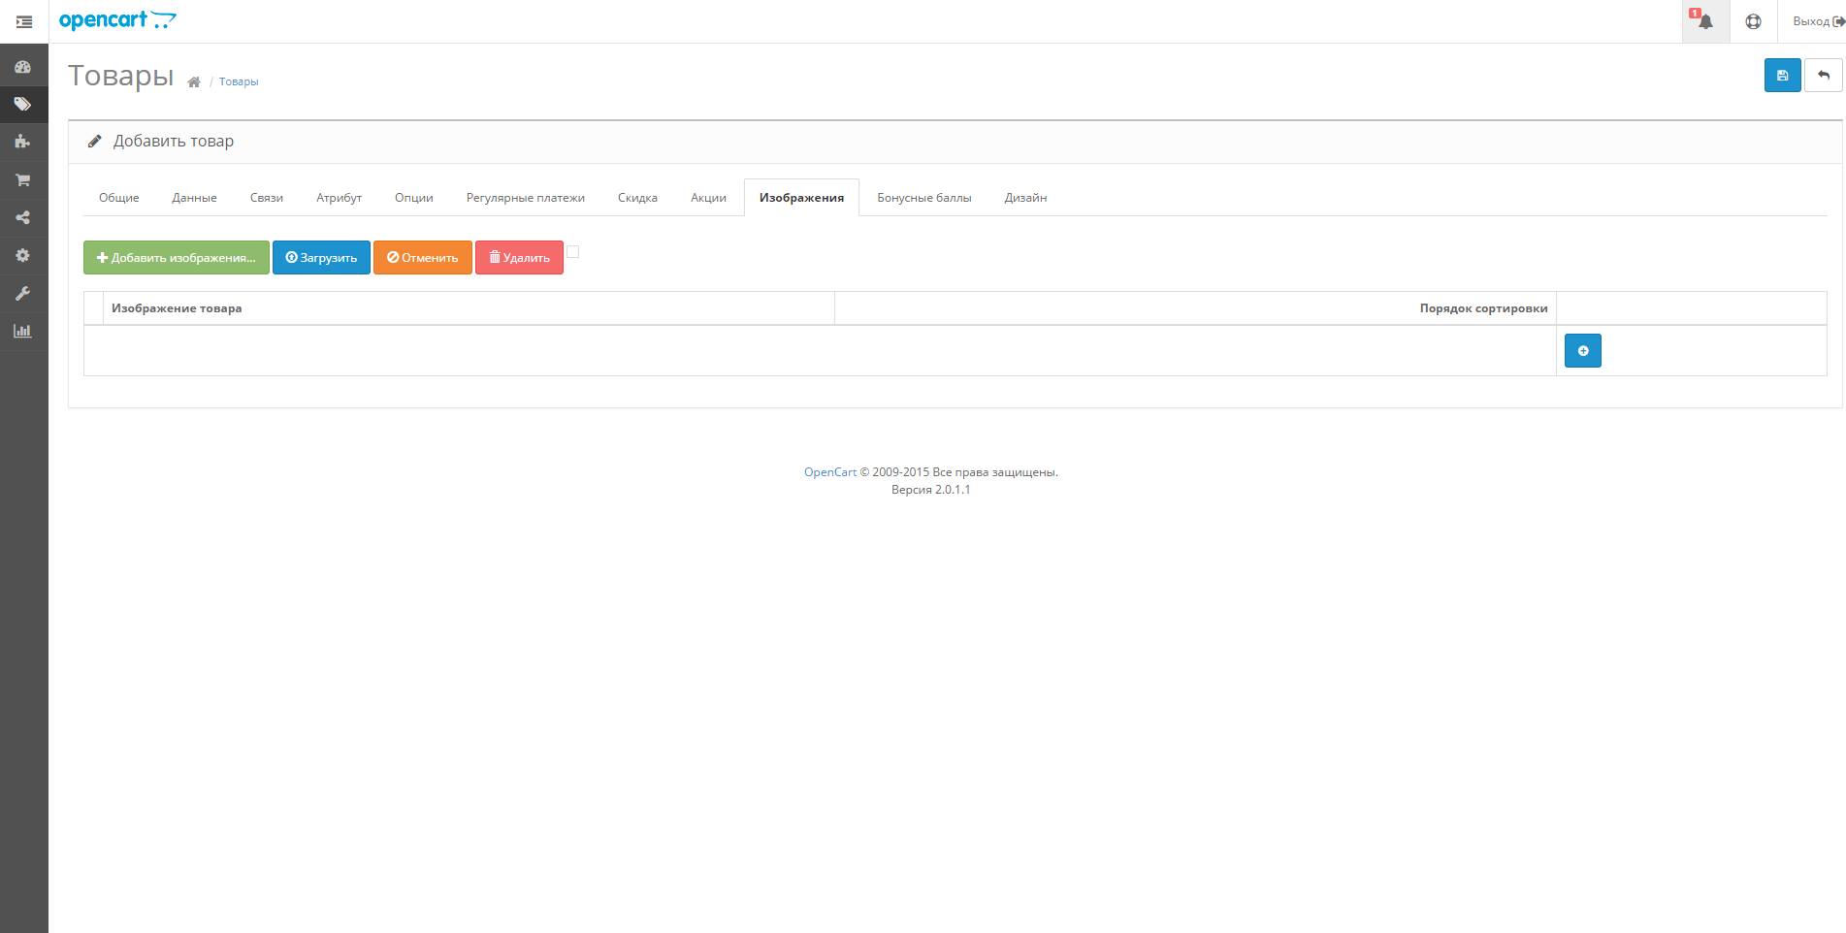Click the orange Отменить button
Screen dimensions: 1846x933
(423, 258)
